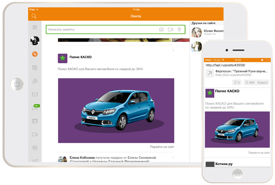Open discussions icon with 99+ badge

coord(36,108)
